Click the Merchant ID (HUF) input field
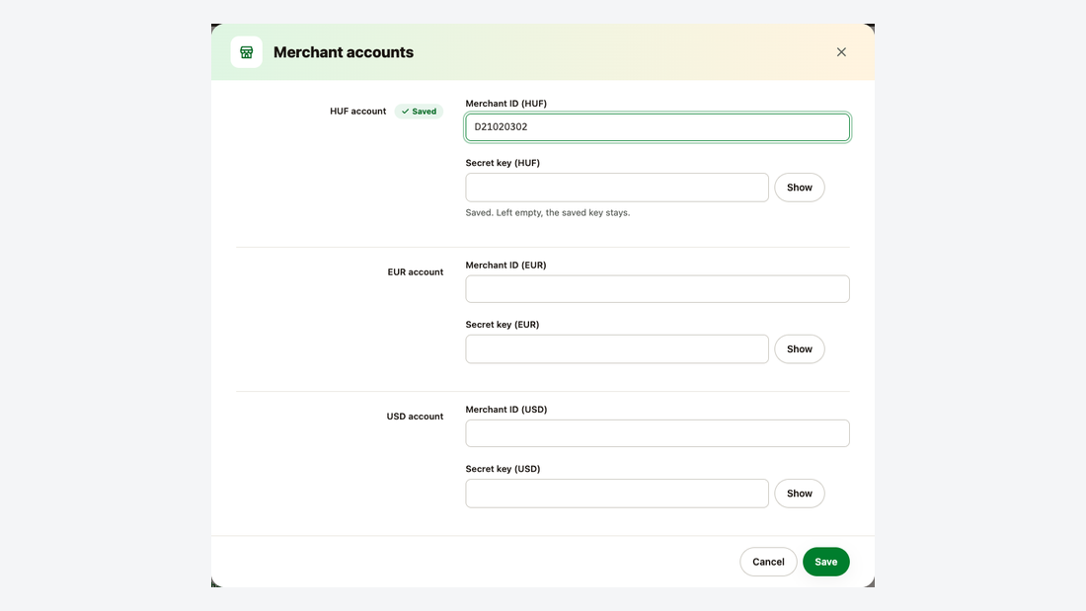This screenshot has width=1086, height=611. (658, 127)
